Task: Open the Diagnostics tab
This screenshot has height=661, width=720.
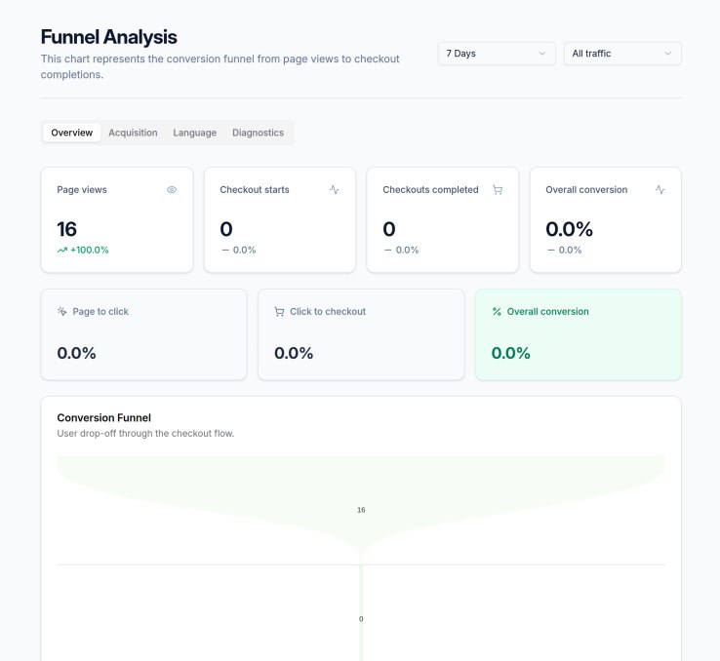Action: (x=258, y=133)
